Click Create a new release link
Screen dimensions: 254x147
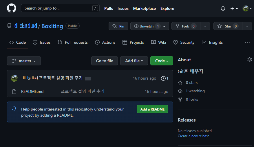(x=193, y=136)
